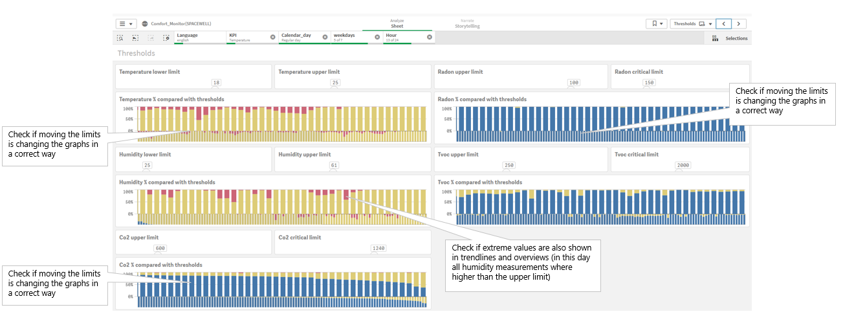The height and width of the screenshot is (314, 843).
Task: Click the Comfort_Monitor app globe icon
Action: [144, 24]
